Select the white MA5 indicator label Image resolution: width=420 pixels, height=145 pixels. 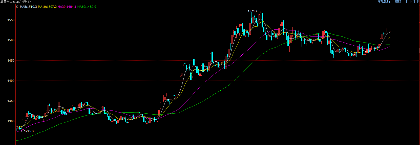tap(28, 7)
